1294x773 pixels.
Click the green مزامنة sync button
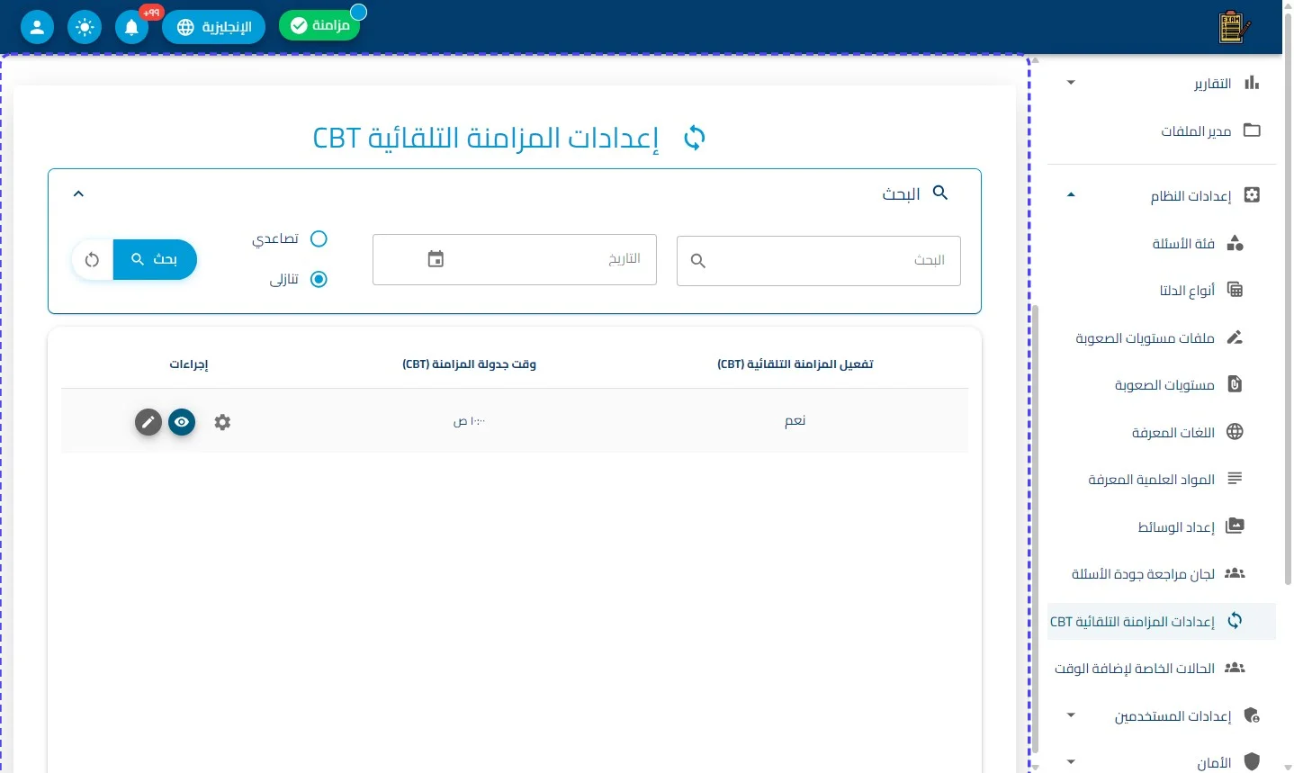[x=319, y=25]
